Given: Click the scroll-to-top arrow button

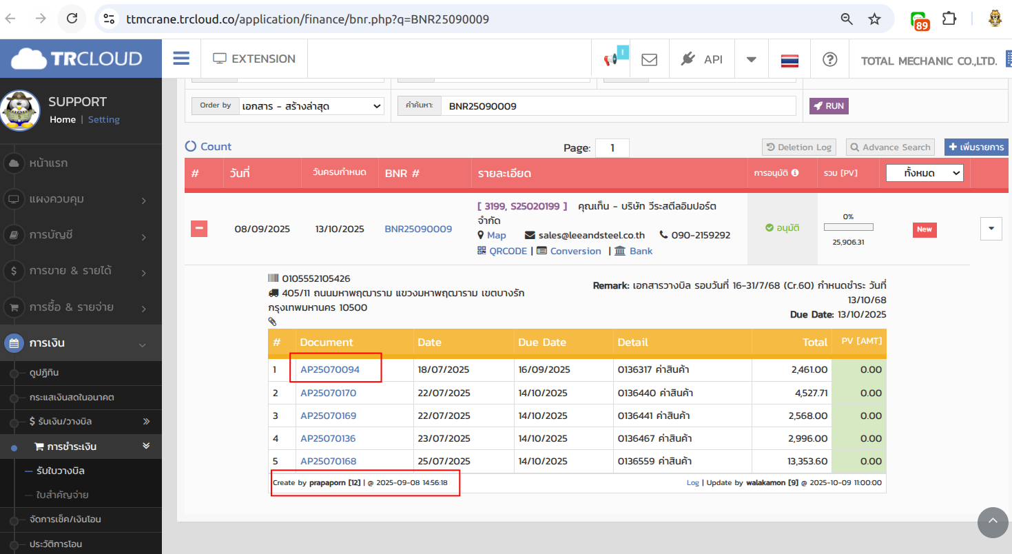Looking at the screenshot, I should click(x=993, y=523).
